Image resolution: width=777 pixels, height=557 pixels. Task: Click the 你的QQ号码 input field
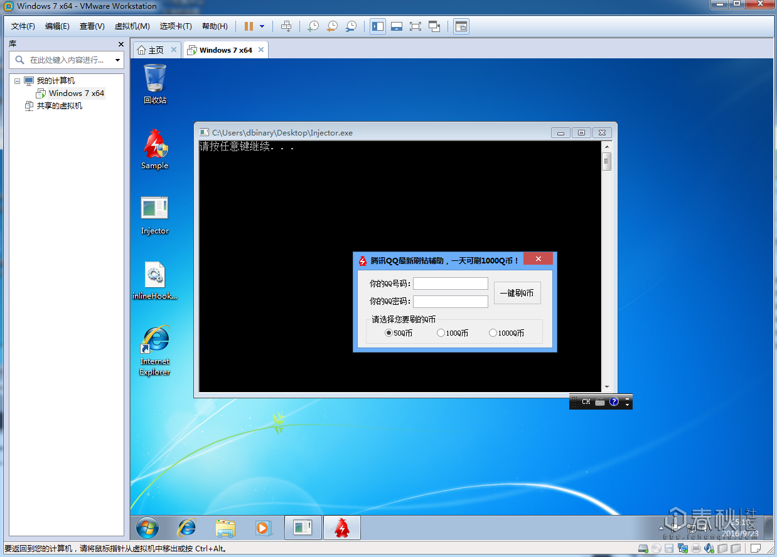[x=451, y=284]
